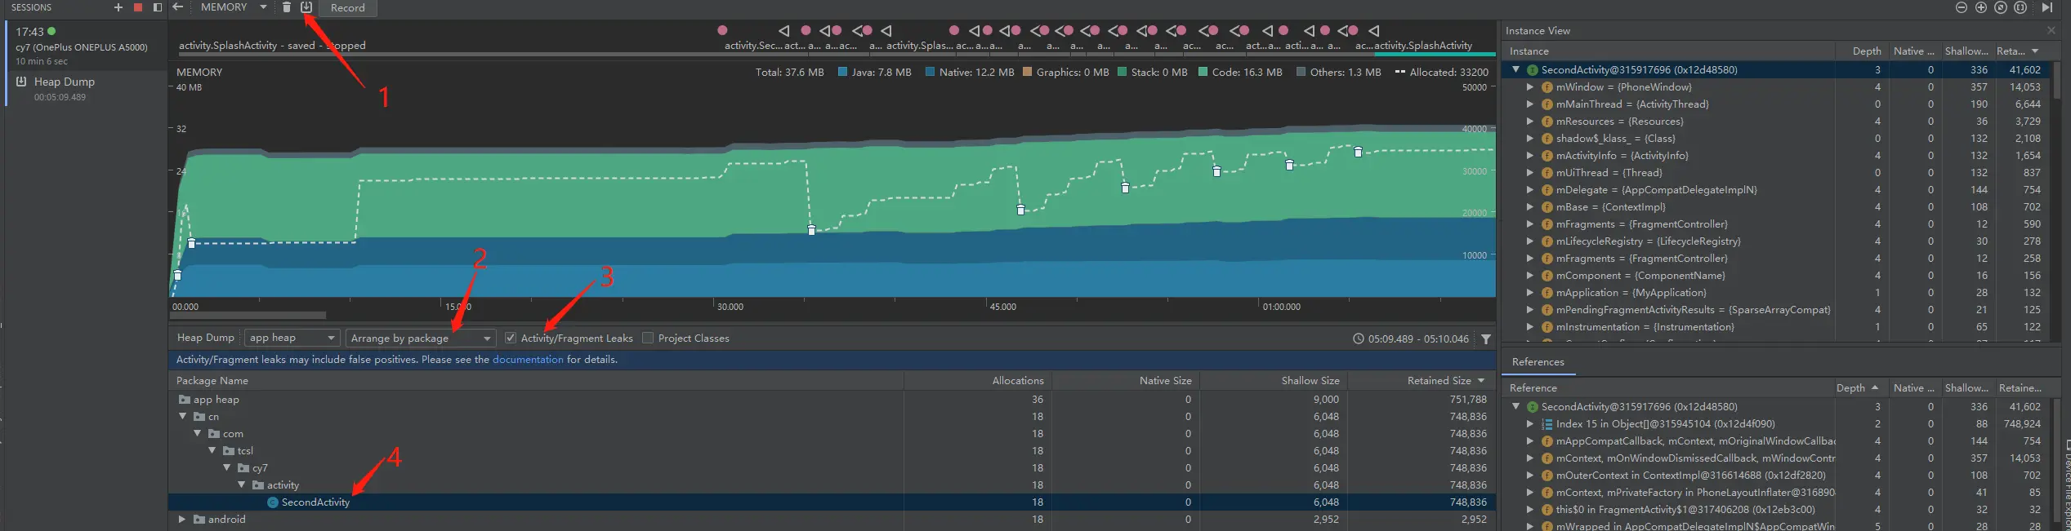Sort by Native Size column header
This screenshot has height=531, width=2071.
[x=1124, y=381]
